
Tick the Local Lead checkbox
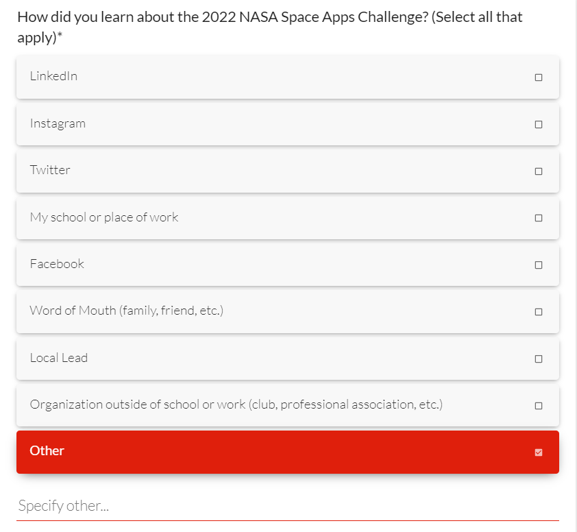click(538, 359)
